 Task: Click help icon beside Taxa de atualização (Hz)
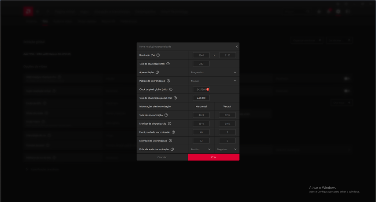pos(168,64)
